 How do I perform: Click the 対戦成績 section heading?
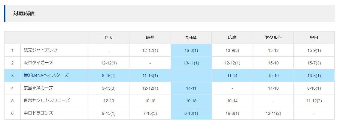tap(24, 13)
